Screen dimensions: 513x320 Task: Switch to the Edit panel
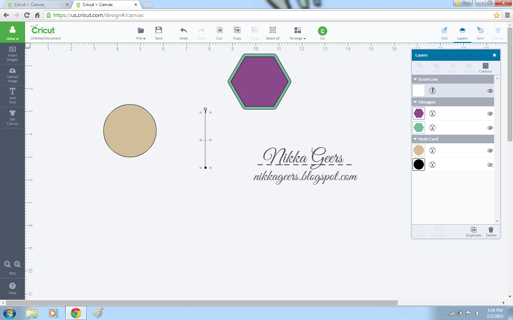point(445,33)
